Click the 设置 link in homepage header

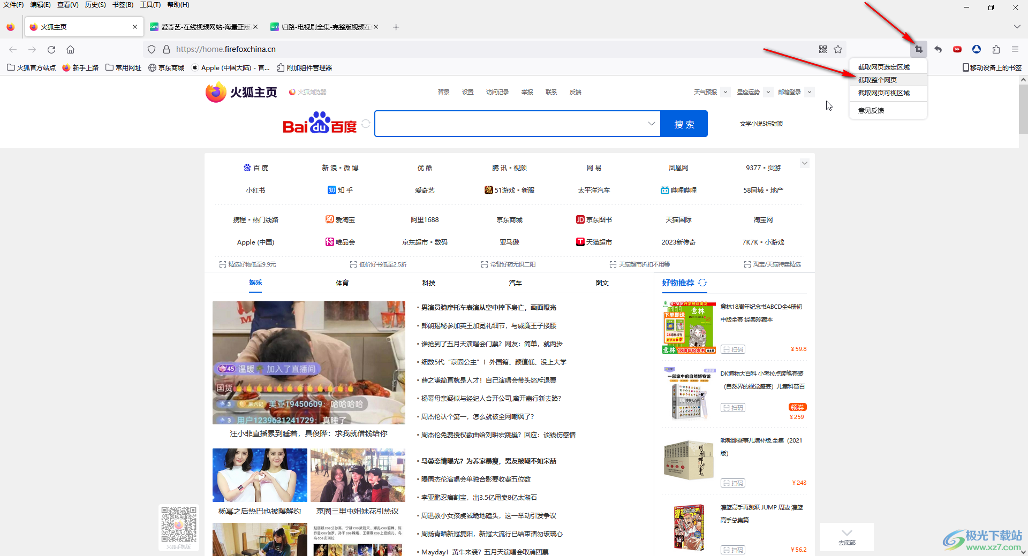tap(468, 92)
